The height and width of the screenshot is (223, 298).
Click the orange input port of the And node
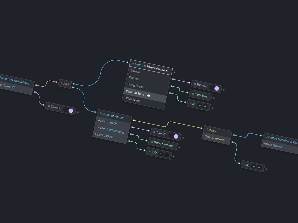click(56, 82)
